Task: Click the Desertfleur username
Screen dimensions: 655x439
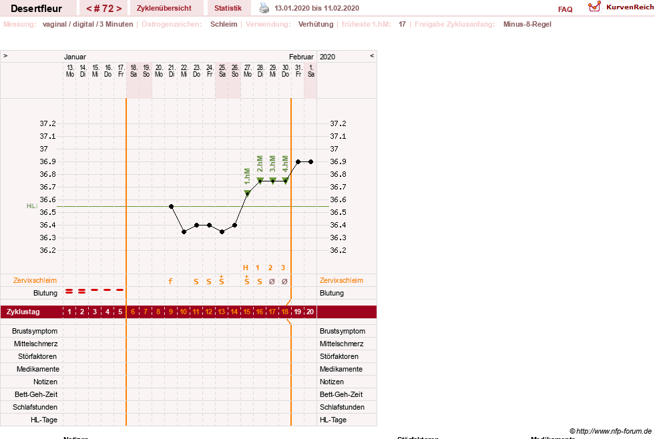Action: pyautogui.click(x=36, y=9)
